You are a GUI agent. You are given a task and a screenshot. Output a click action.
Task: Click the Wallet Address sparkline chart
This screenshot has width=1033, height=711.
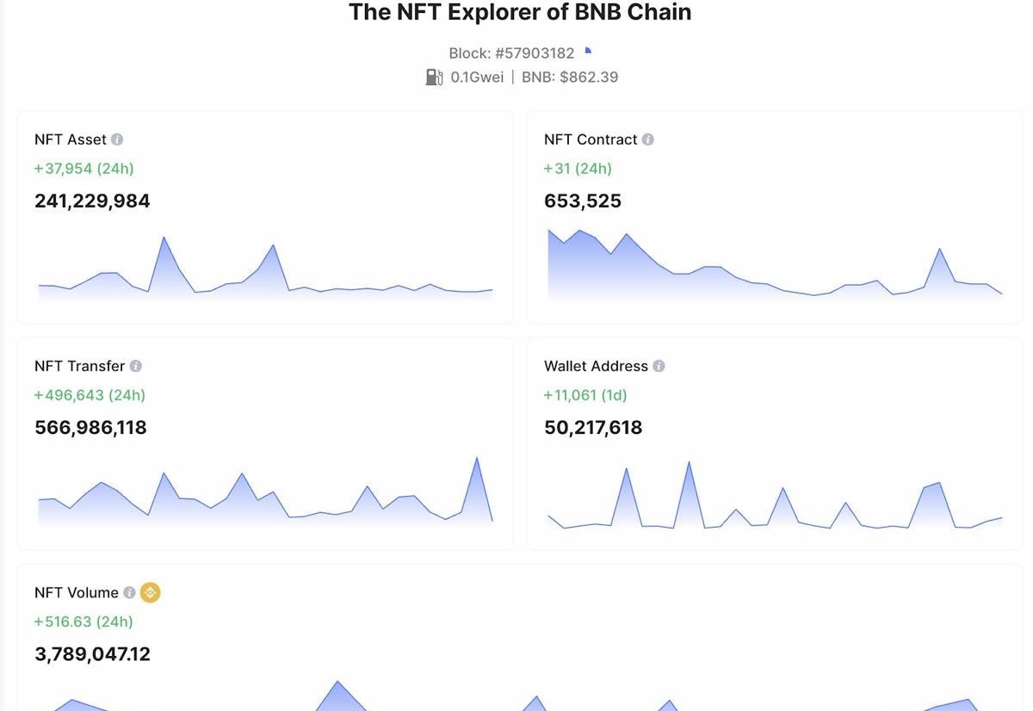[x=773, y=495]
